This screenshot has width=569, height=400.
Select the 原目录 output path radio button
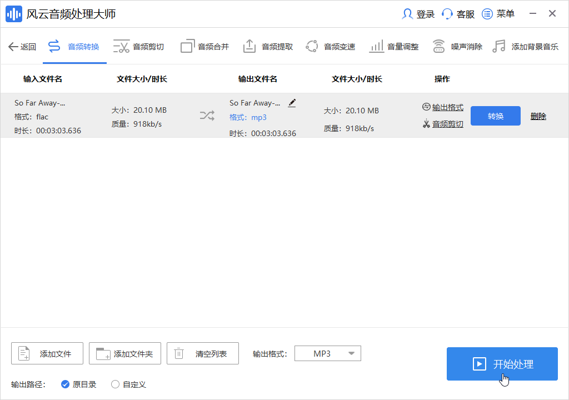click(x=66, y=384)
